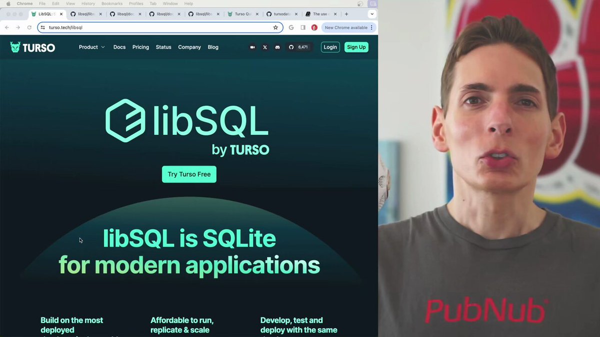Open the View menu
600x337 pixels.
pyautogui.click(x=70, y=3)
